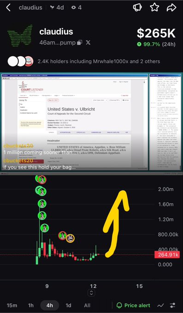Go back using the left chevron arrow
This screenshot has height=313, width=183.
[8, 8]
